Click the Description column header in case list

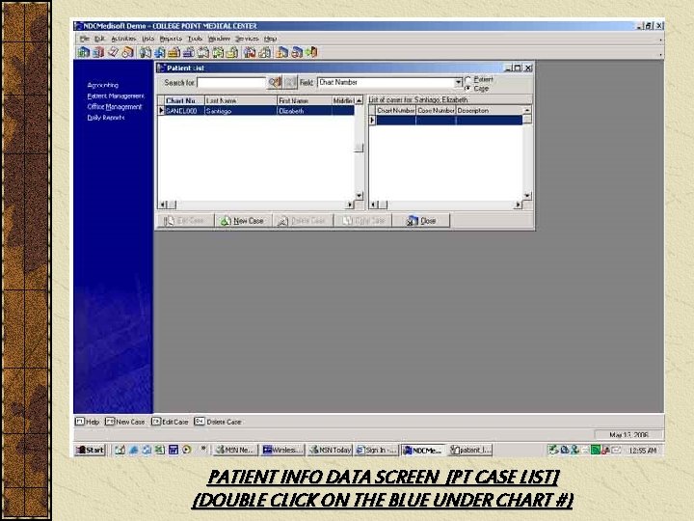coord(489,110)
